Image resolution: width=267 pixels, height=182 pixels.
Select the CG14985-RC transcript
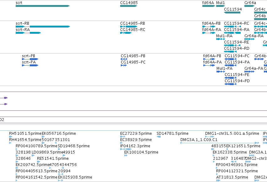tap(126, 33)
